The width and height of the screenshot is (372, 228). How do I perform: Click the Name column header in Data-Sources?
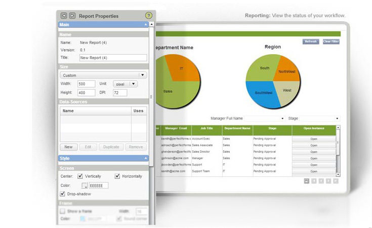click(96, 111)
